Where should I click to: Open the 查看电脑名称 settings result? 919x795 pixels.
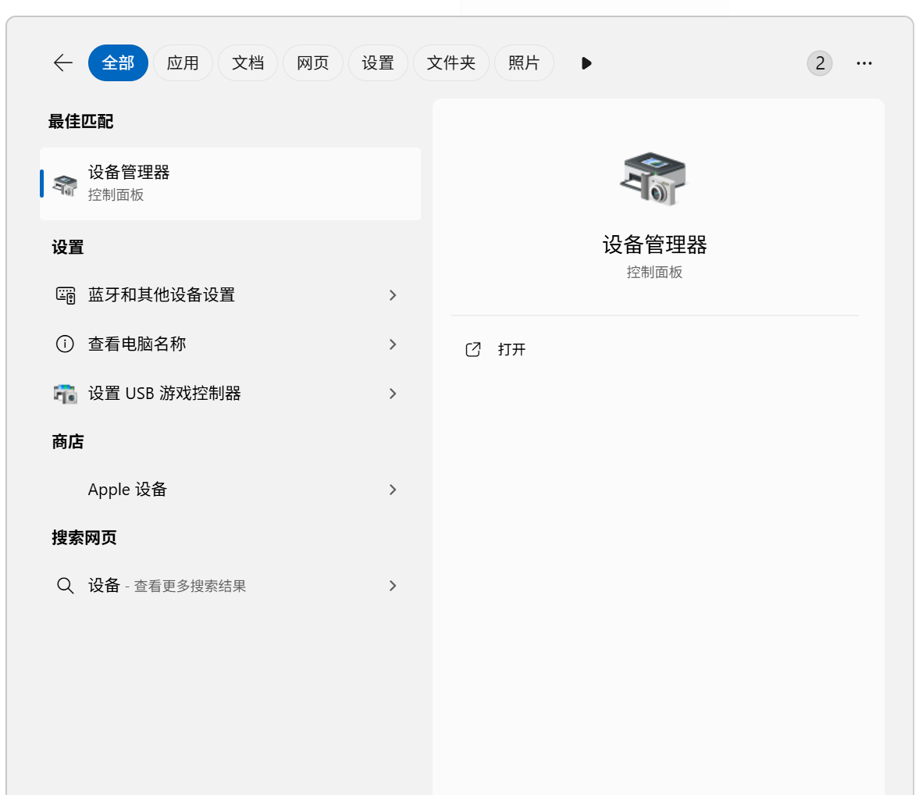tap(230, 344)
